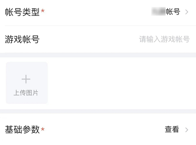The width and height of the screenshot is (196, 145).
Task: Tap the gray divider below 游戏帐号 row
Action: [98, 55]
